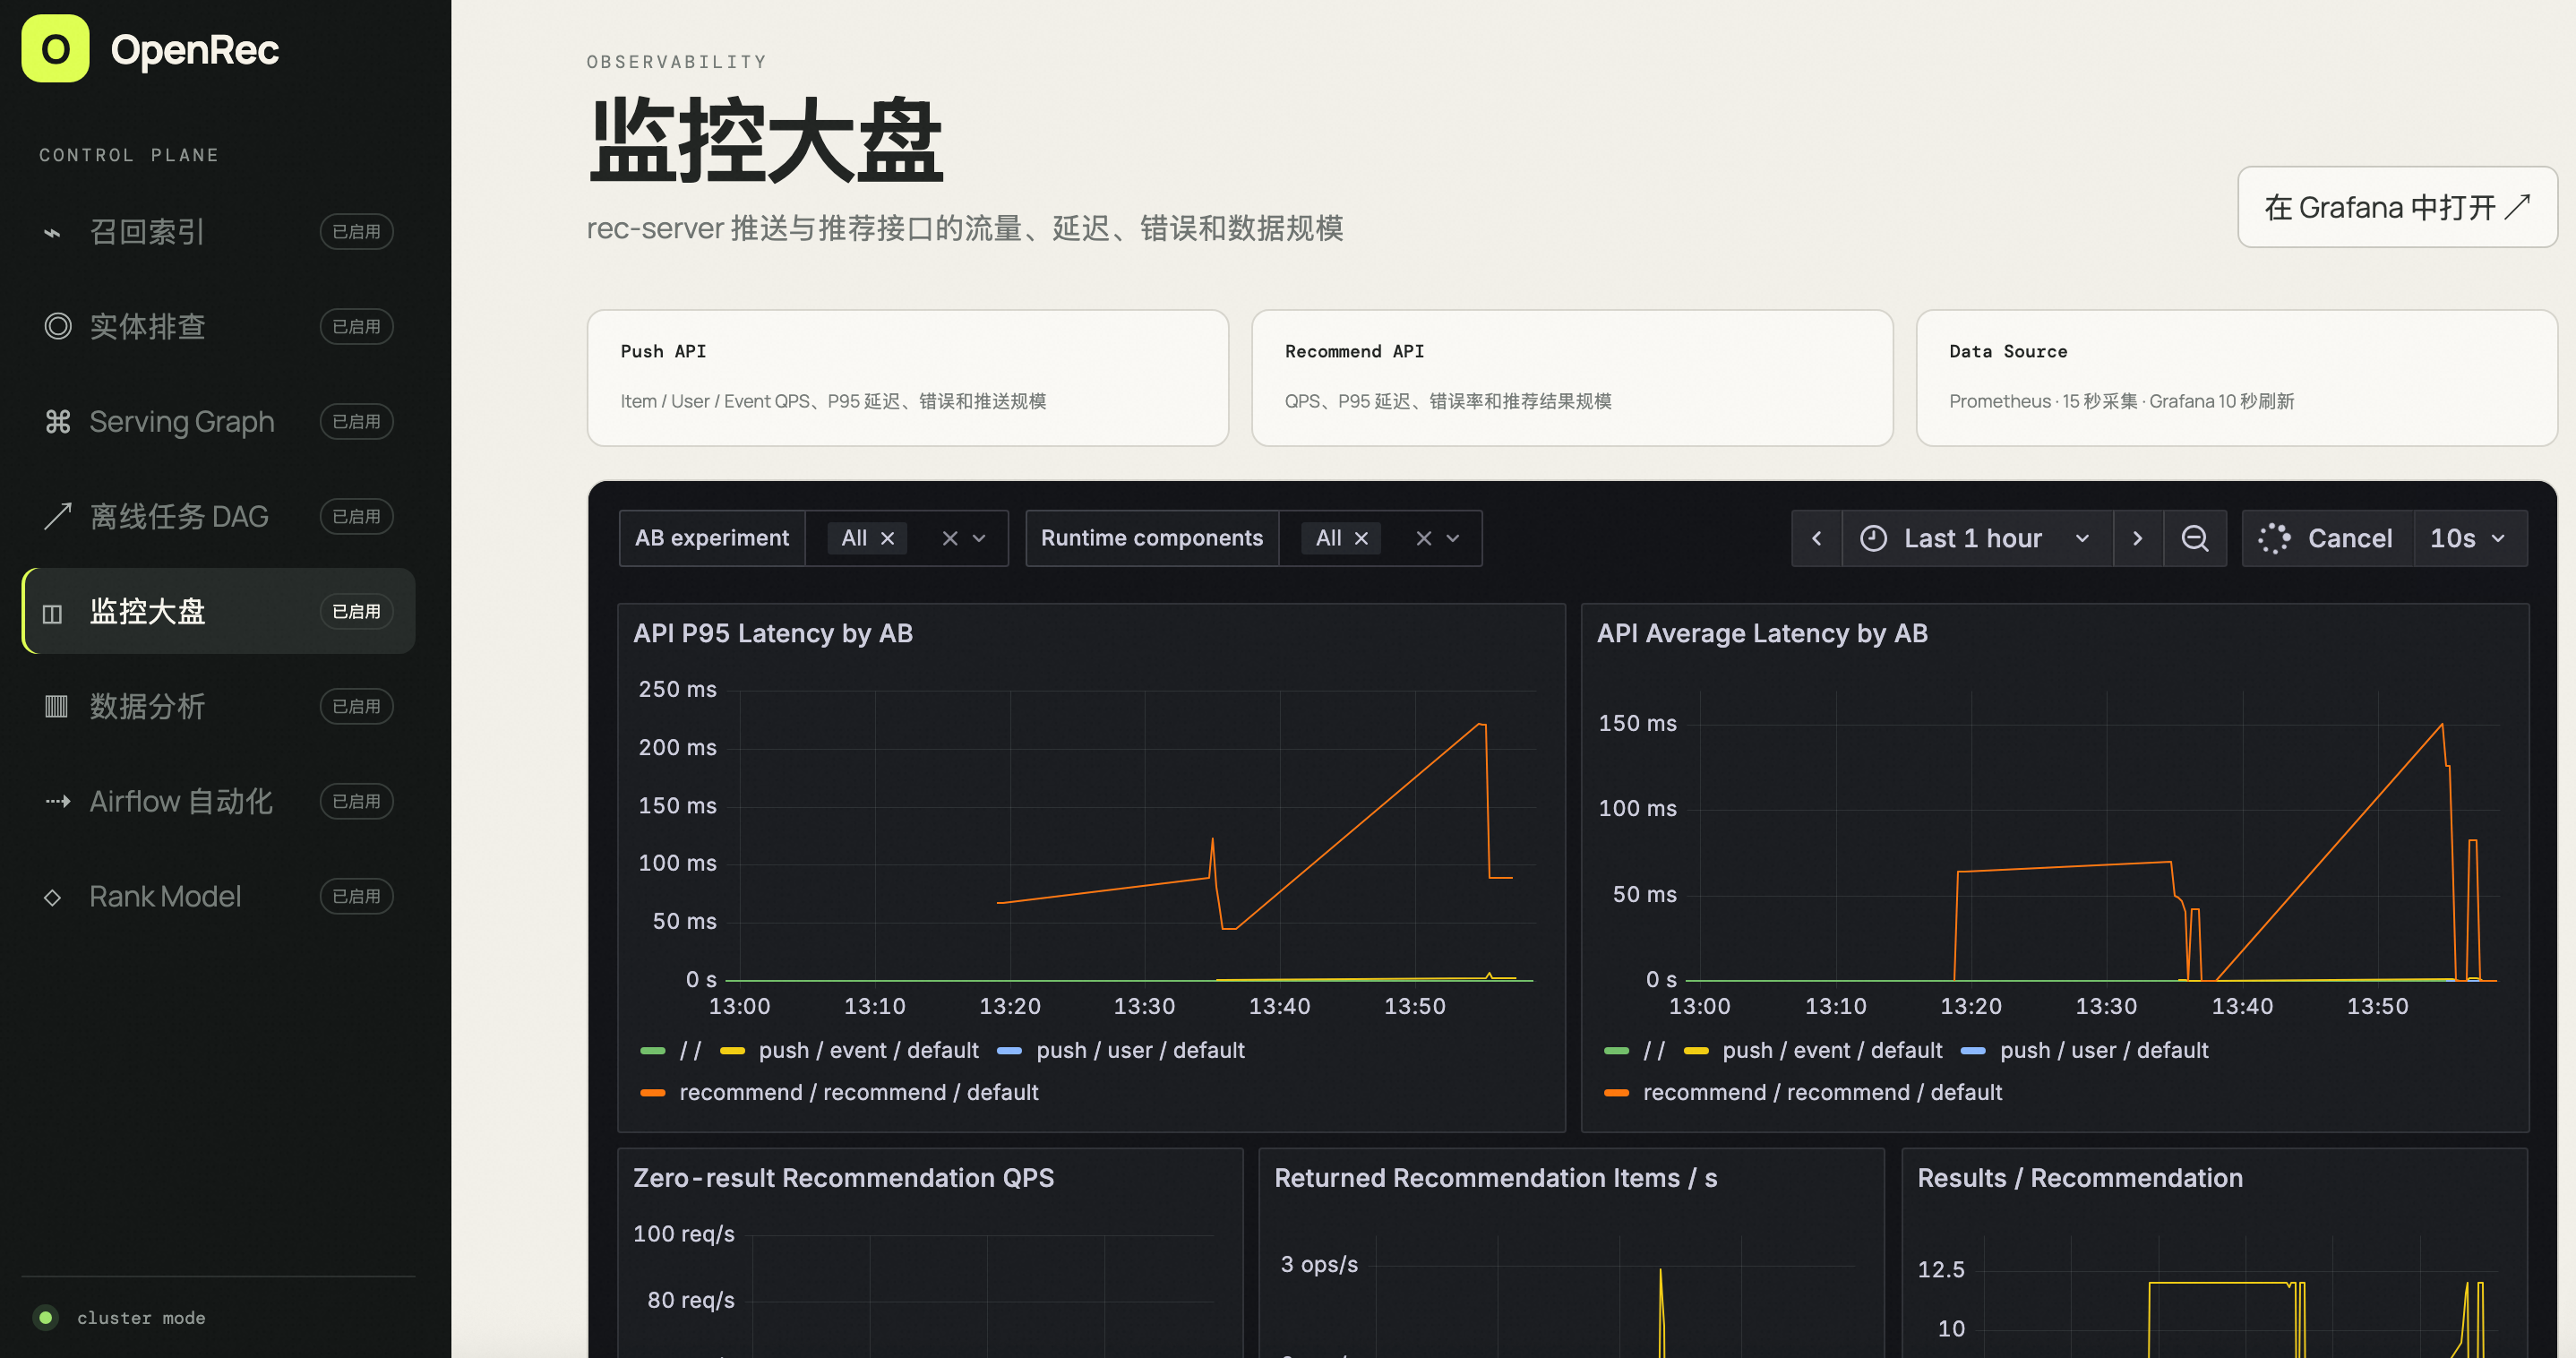Screen dimensions: 2576x1358
Task: Click Results / Recommendation panel title
Action: click(2079, 1177)
